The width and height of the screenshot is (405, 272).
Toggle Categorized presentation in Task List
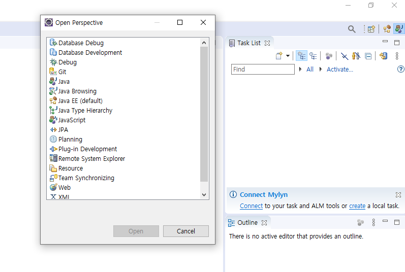pos(301,56)
